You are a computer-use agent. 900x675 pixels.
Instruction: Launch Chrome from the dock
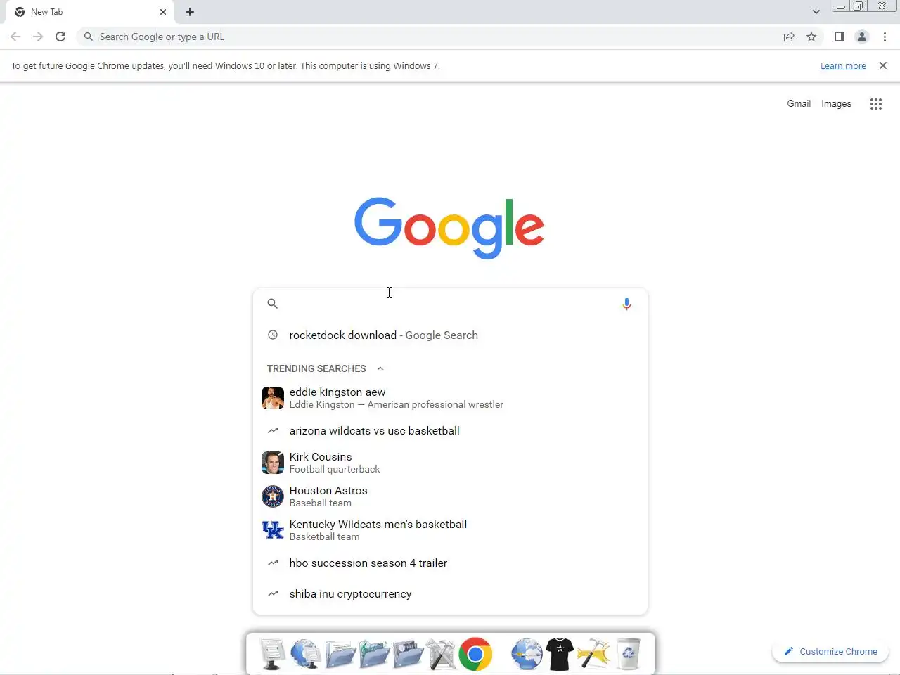pyautogui.click(x=475, y=654)
